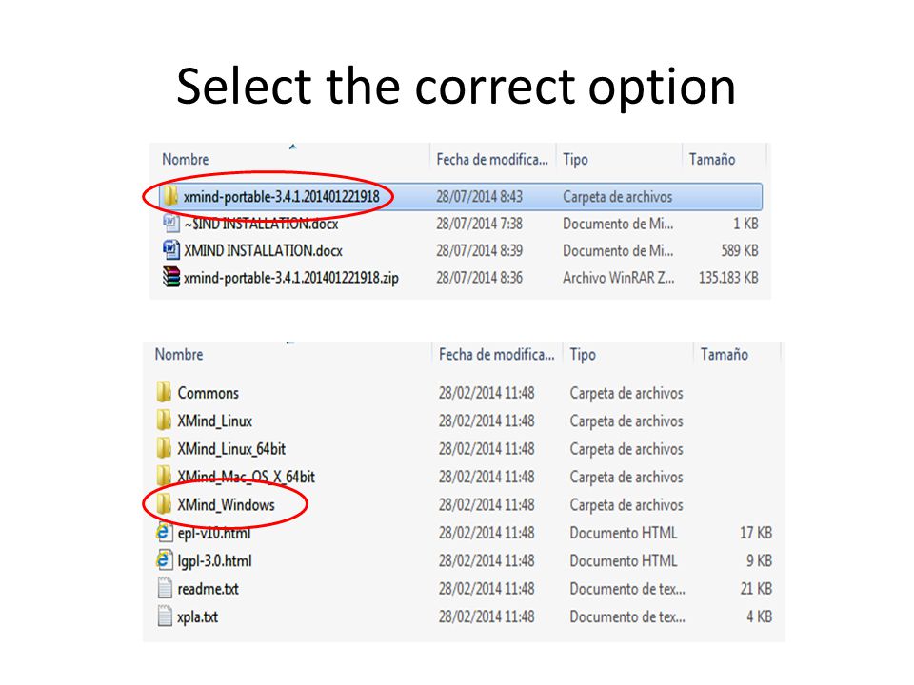Click the WinRAR zip archive icon
Screen dimensions: 914x685
[170, 277]
